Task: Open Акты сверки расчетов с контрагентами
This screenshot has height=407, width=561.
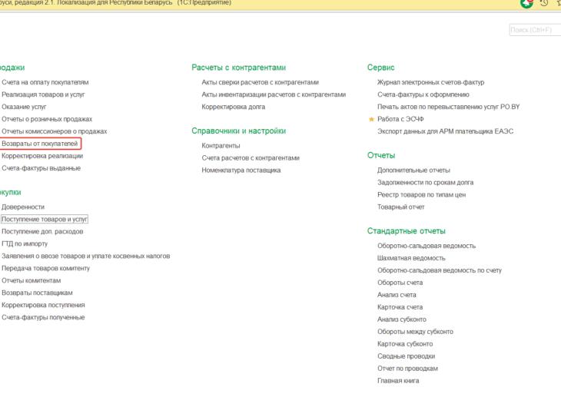Action: pos(260,82)
